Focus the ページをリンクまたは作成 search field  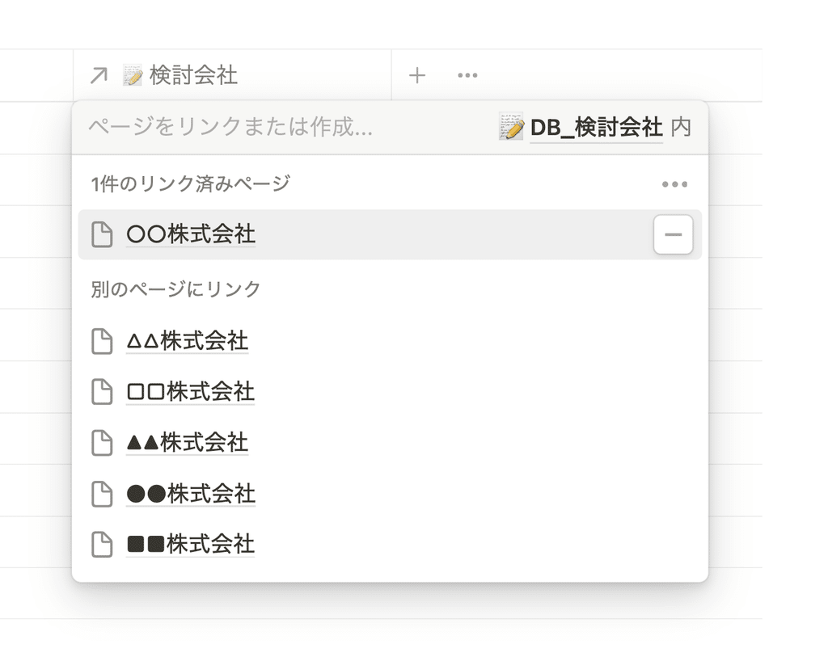tap(230, 127)
